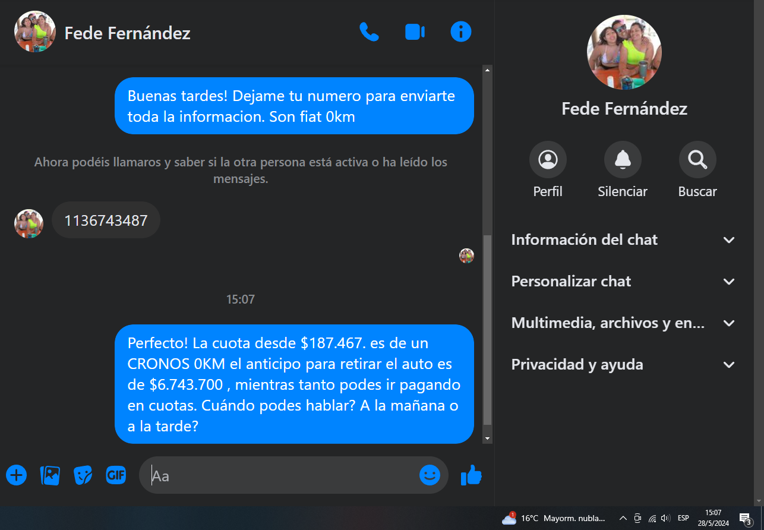The width and height of the screenshot is (764, 530).
Task: Send a thumbs-up like
Action: coord(471,475)
